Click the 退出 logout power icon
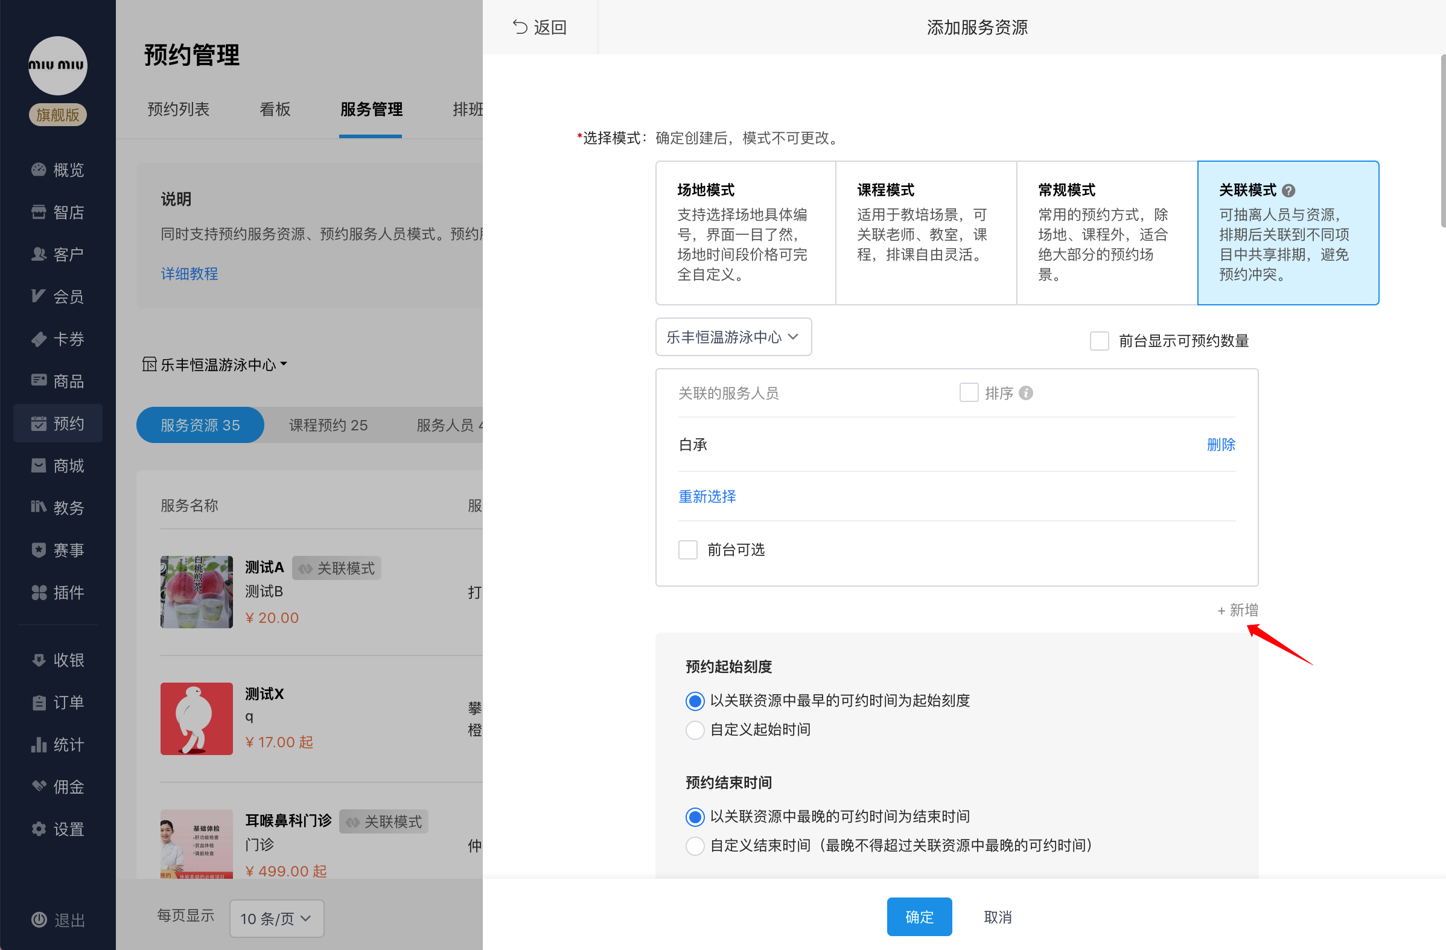 (38, 920)
